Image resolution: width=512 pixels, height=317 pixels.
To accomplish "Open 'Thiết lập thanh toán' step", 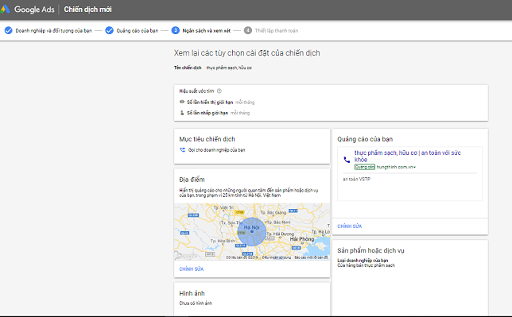I will coord(271,30).
